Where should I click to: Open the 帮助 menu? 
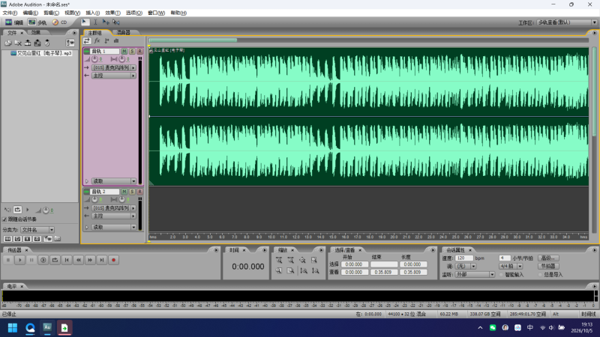(178, 13)
